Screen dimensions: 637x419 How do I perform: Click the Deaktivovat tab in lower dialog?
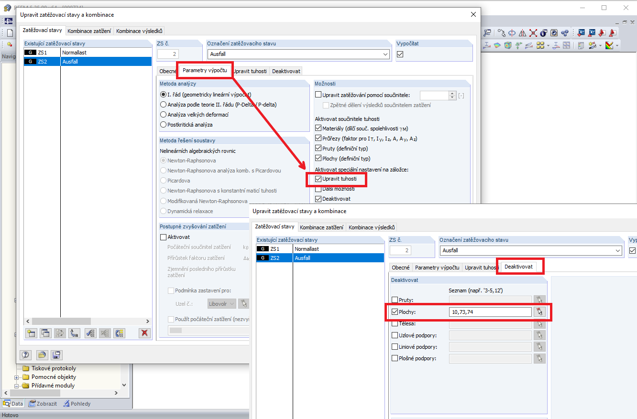520,267
